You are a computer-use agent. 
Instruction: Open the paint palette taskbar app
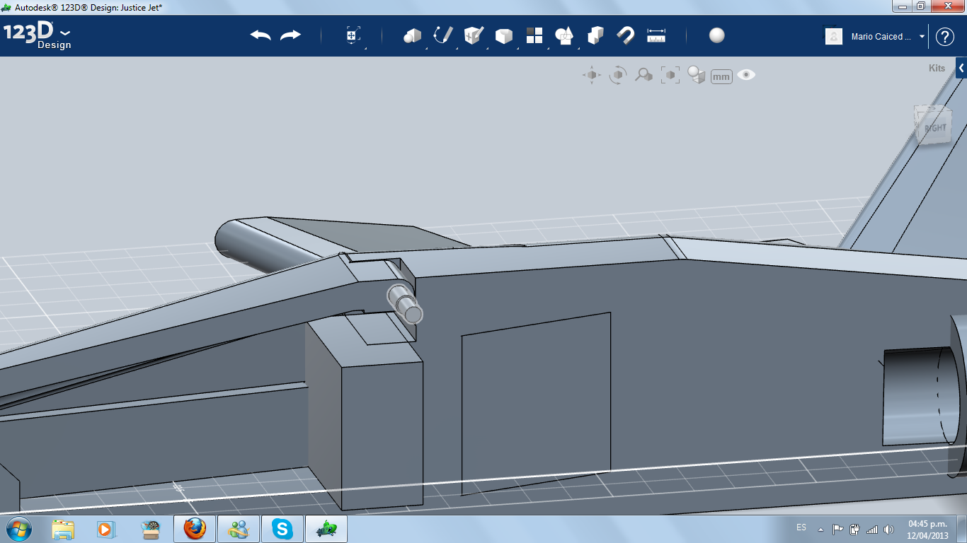tap(151, 529)
